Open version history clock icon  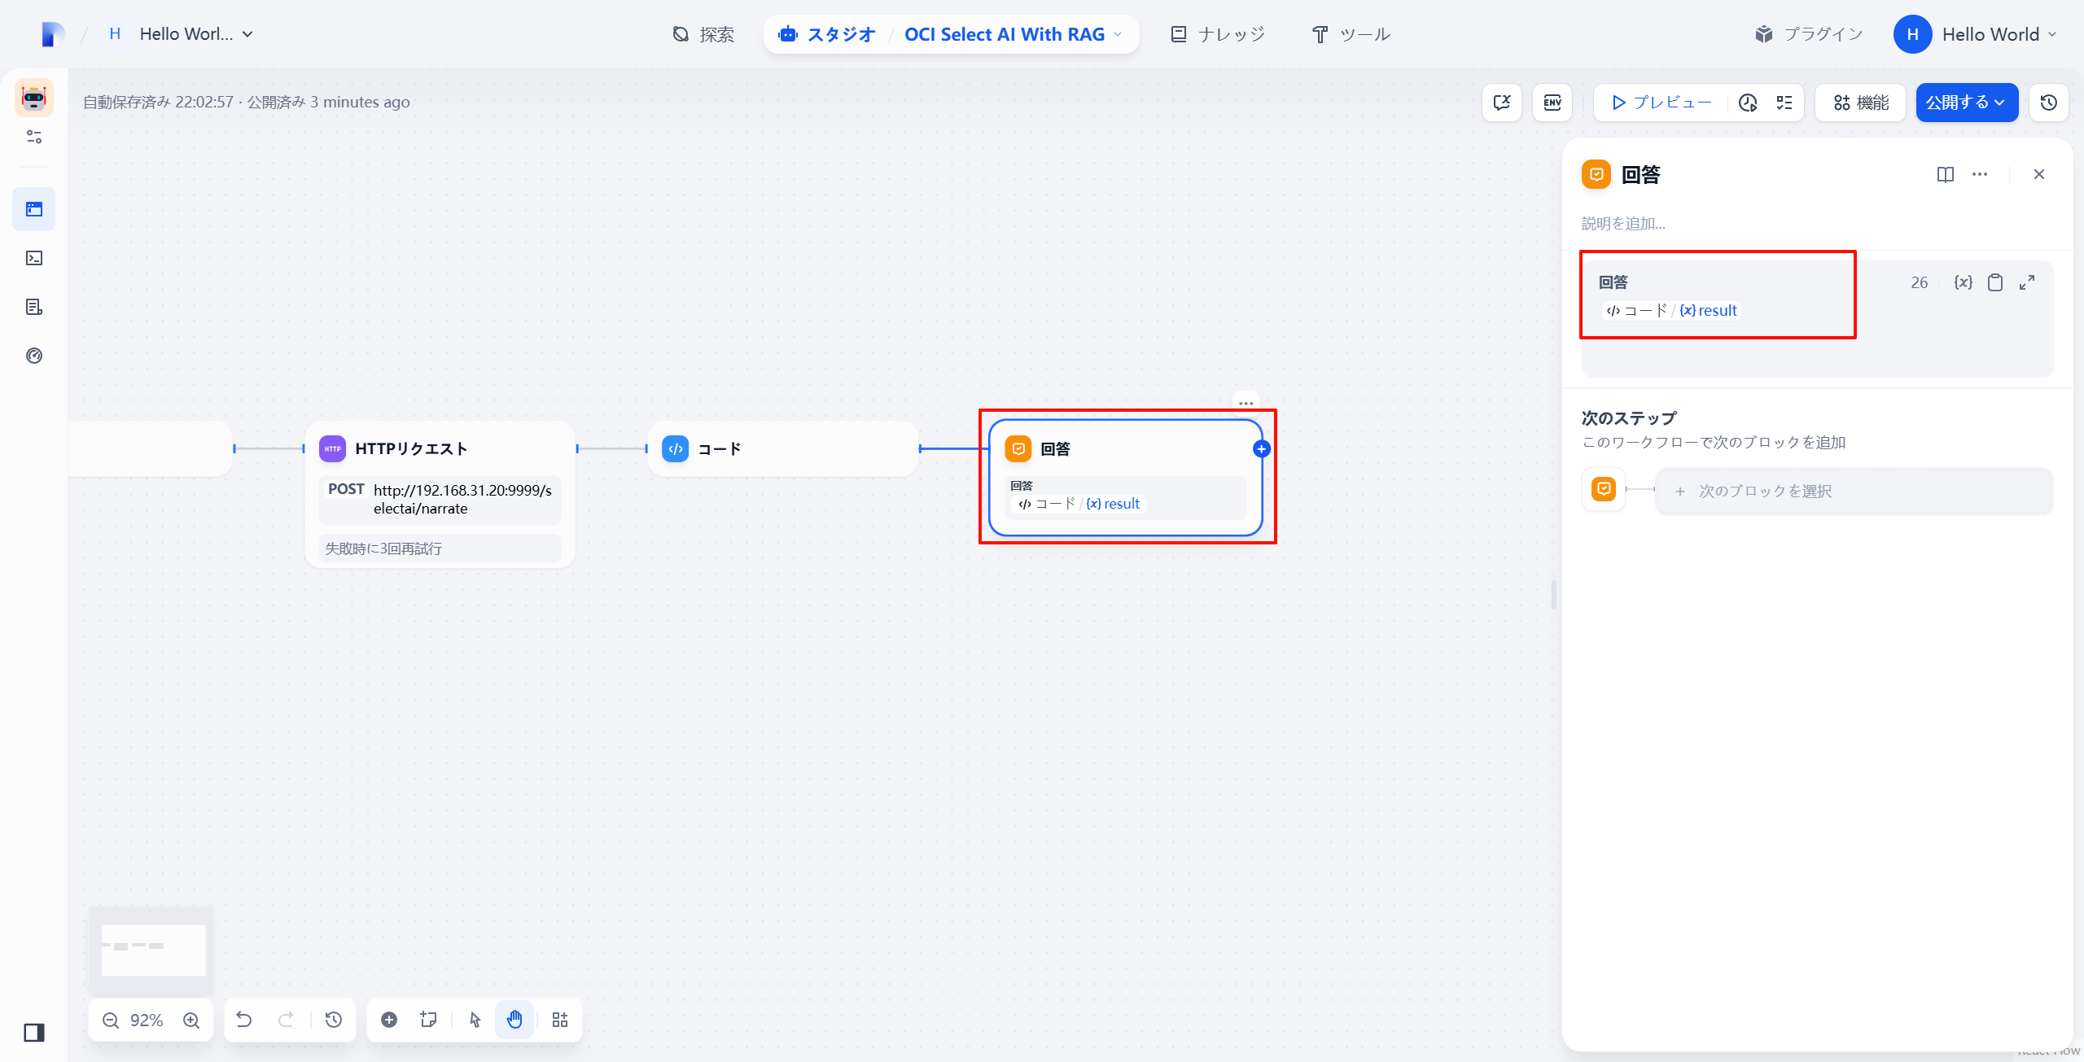tap(2048, 103)
